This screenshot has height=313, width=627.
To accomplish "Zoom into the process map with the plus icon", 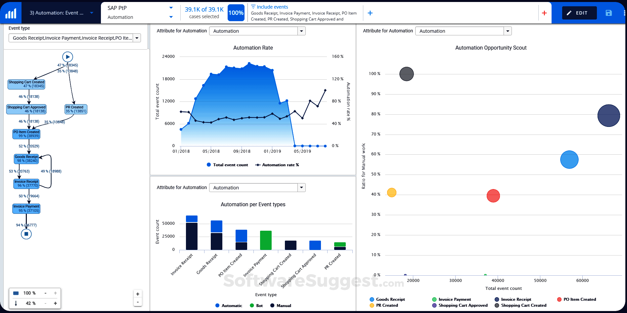I will (138, 293).
